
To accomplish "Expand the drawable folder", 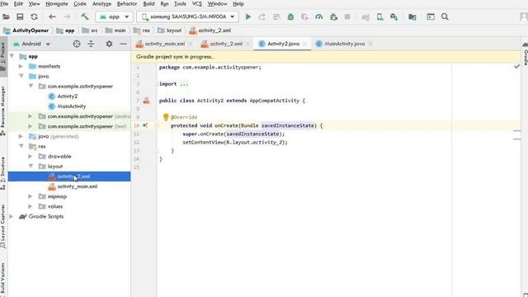I will tap(31, 156).
